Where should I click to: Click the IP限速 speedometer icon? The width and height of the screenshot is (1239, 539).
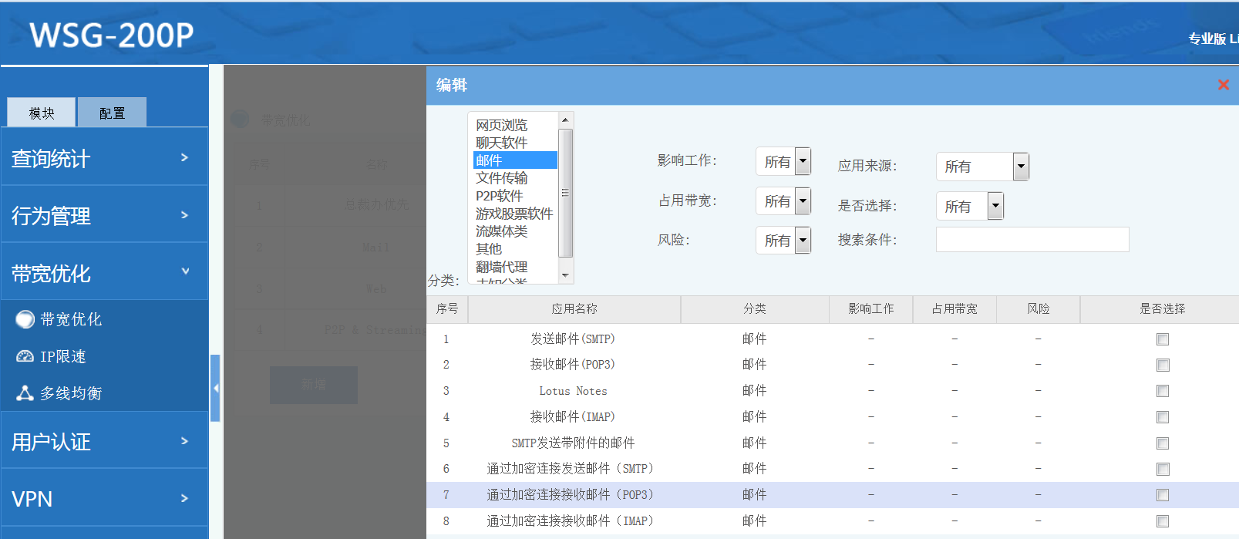[25, 356]
